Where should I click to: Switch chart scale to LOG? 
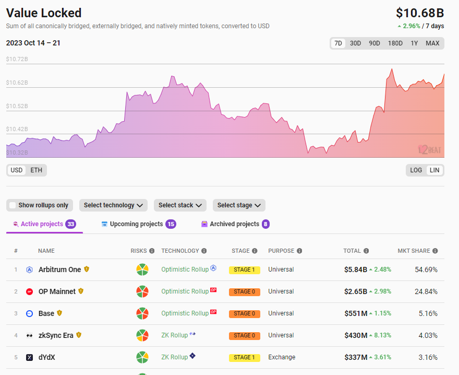coord(416,170)
